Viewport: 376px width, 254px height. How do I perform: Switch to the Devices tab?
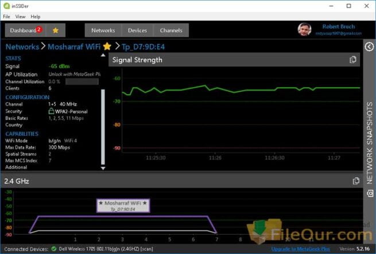(137, 30)
